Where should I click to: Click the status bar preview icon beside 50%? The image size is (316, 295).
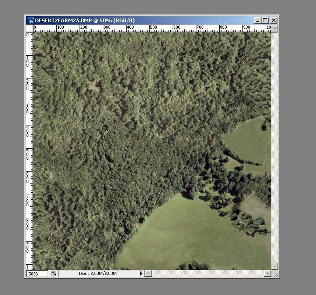click(x=54, y=274)
